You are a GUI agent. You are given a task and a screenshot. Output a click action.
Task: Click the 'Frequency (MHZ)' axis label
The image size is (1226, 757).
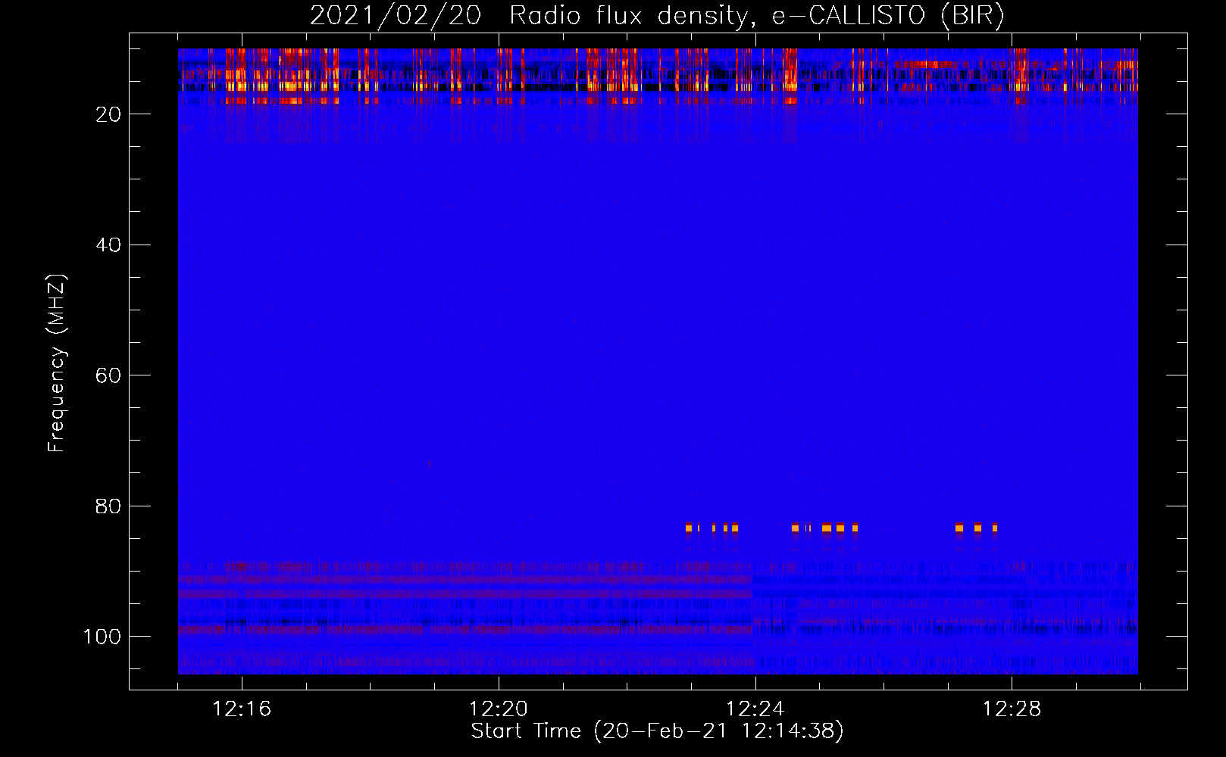57,363
